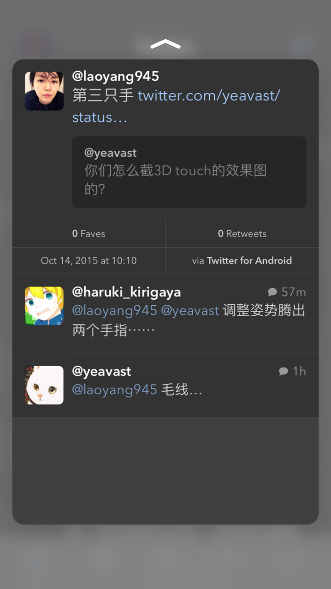Tap the 0 Retweets counter
This screenshot has width=331, height=589.
click(242, 234)
